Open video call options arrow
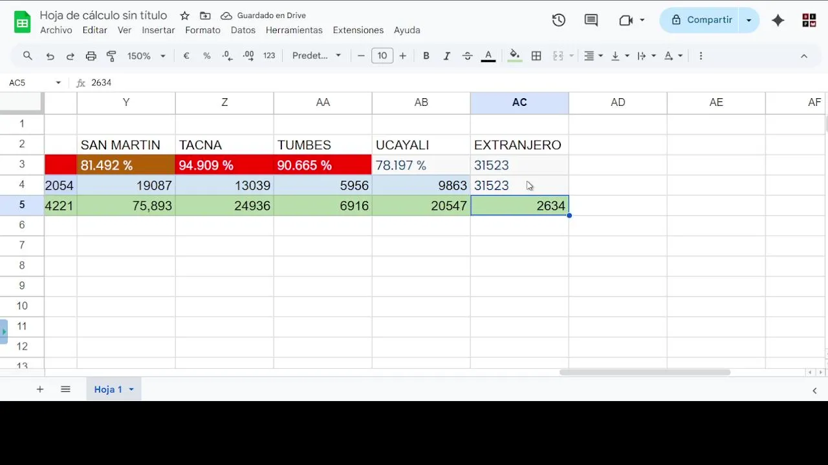 click(642, 20)
